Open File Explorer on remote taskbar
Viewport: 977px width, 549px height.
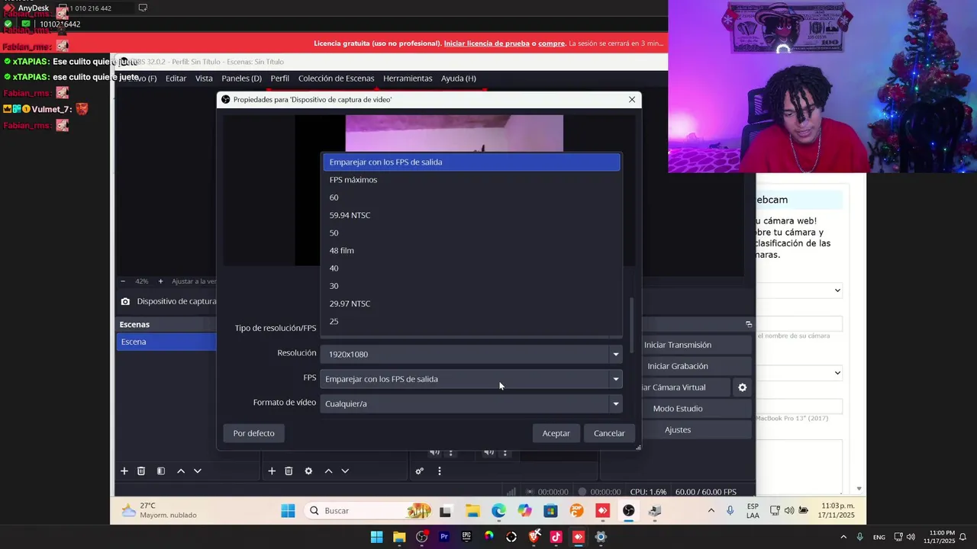472,511
